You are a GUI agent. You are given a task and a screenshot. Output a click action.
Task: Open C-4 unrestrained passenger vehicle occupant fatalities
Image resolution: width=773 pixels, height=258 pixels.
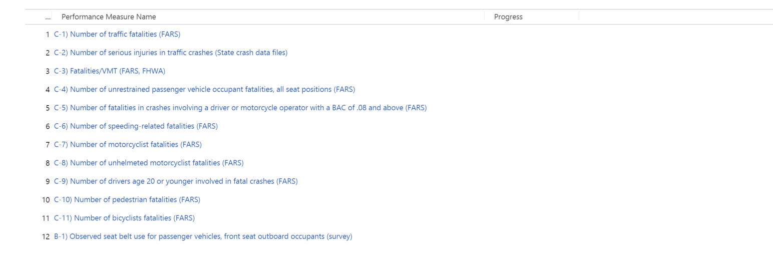click(x=204, y=90)
